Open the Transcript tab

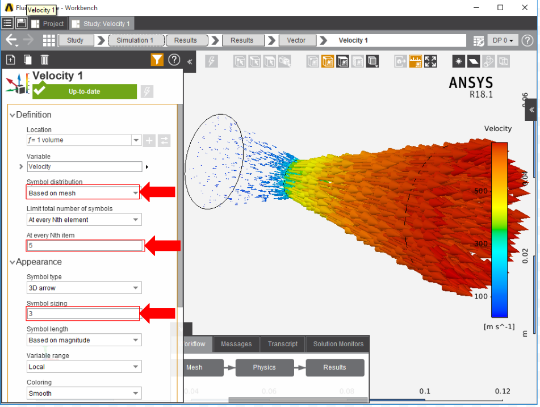click(x=283, y=344)
